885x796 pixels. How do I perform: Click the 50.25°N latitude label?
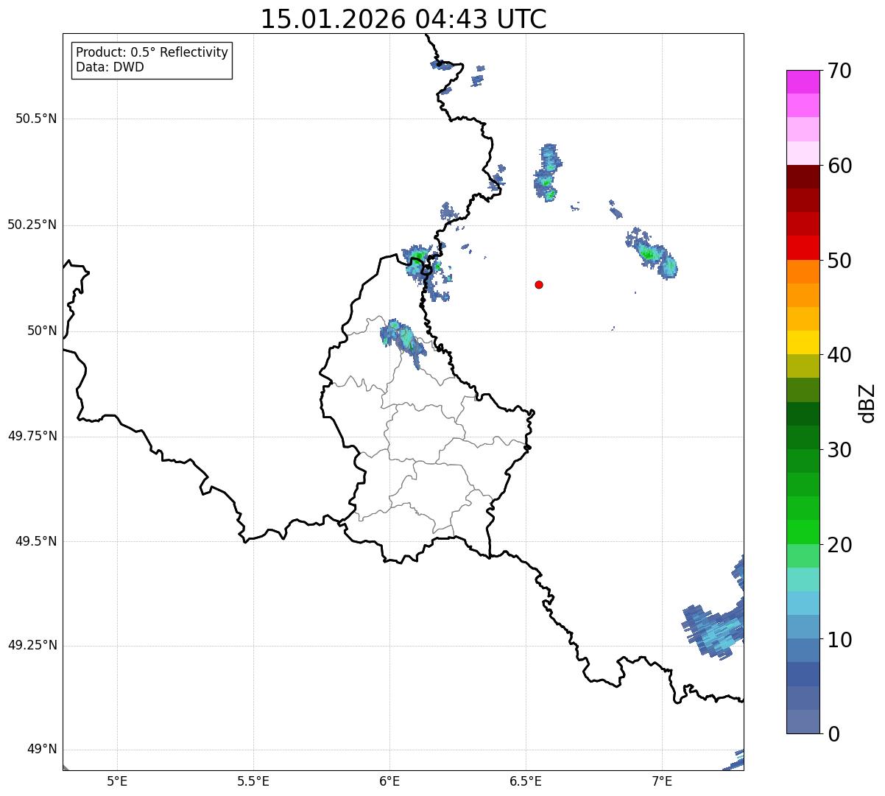point(32,225)
